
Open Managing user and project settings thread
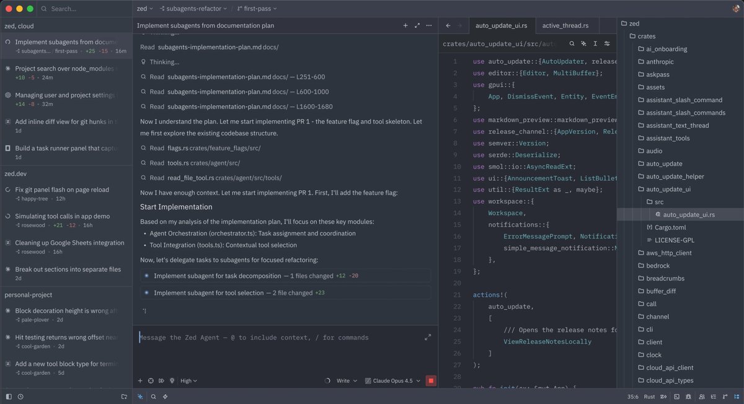[66, 100]
